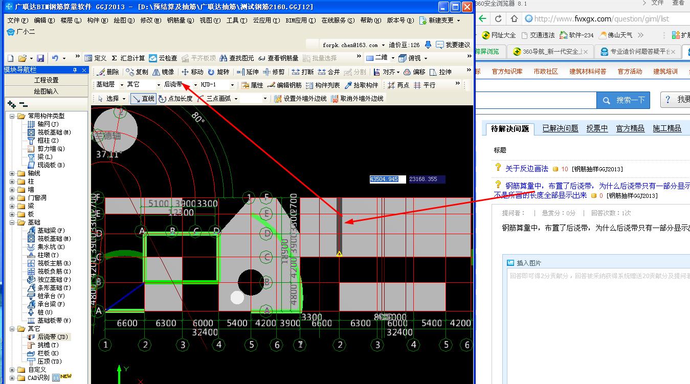The width and height of the screenshot is (690, 384).
Task: Create a new project file
Action: point(10,58)
